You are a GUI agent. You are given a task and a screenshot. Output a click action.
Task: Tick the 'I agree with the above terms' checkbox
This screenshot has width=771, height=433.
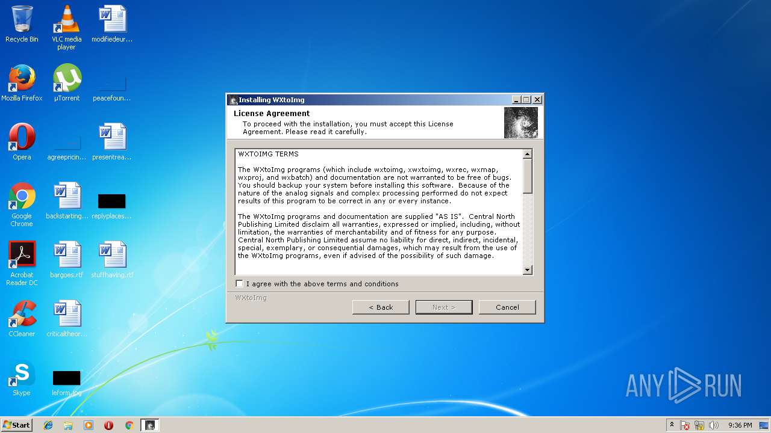[x=240, y=284]
